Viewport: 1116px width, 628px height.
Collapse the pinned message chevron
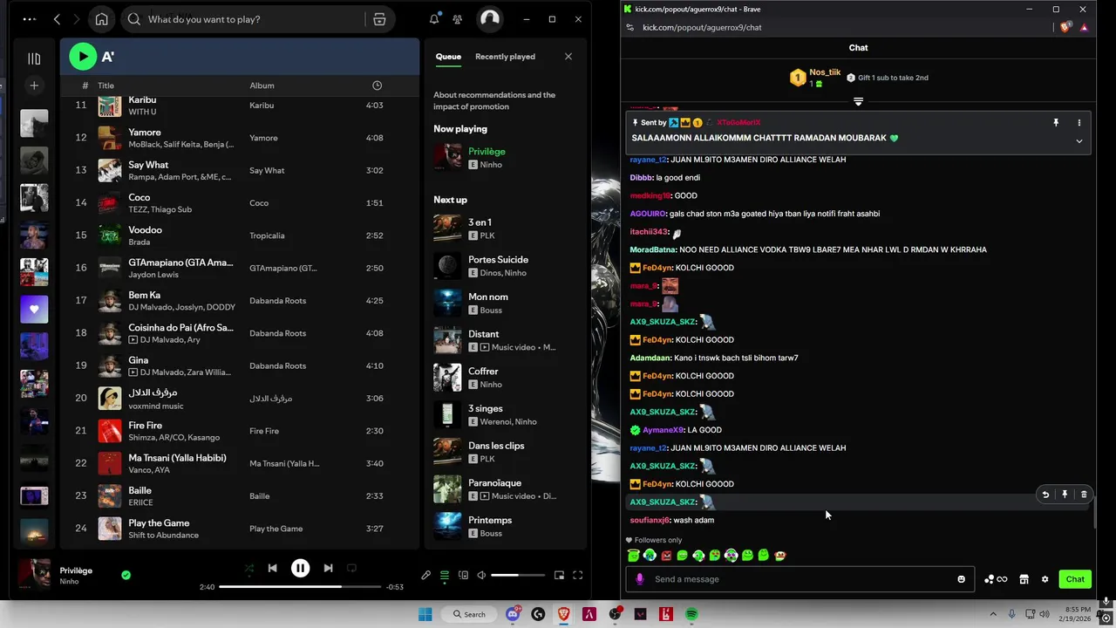[x=1079, y=141]
